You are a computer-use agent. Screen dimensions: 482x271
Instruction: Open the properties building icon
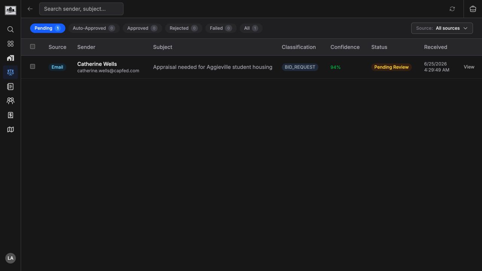(11, 58)
